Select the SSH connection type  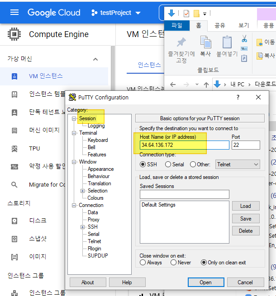pos(143,164)
